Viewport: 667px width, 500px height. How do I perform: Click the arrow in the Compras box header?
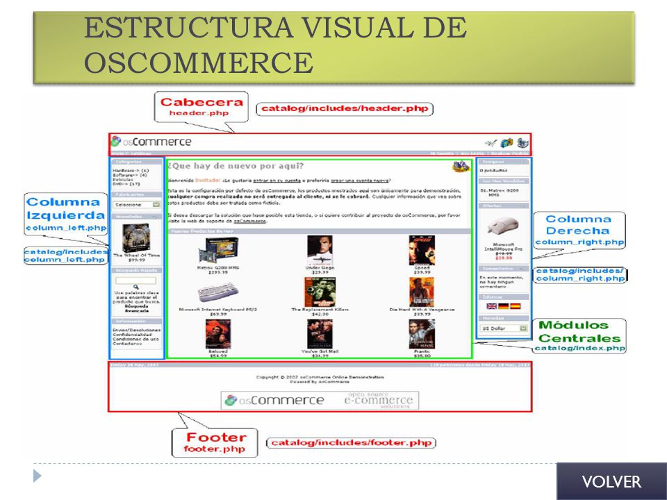coord(522,162)
